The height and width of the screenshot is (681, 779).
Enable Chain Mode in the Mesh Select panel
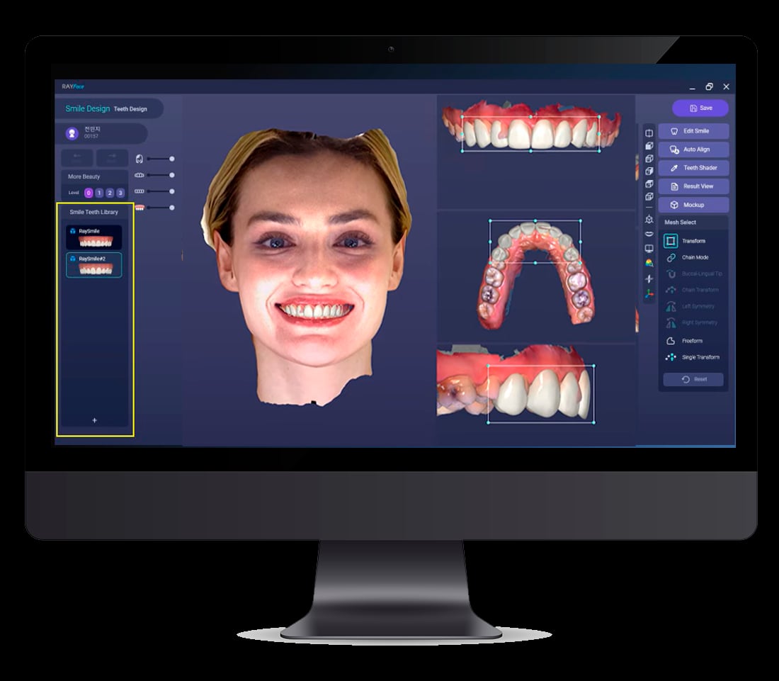[x=690, y=257]
